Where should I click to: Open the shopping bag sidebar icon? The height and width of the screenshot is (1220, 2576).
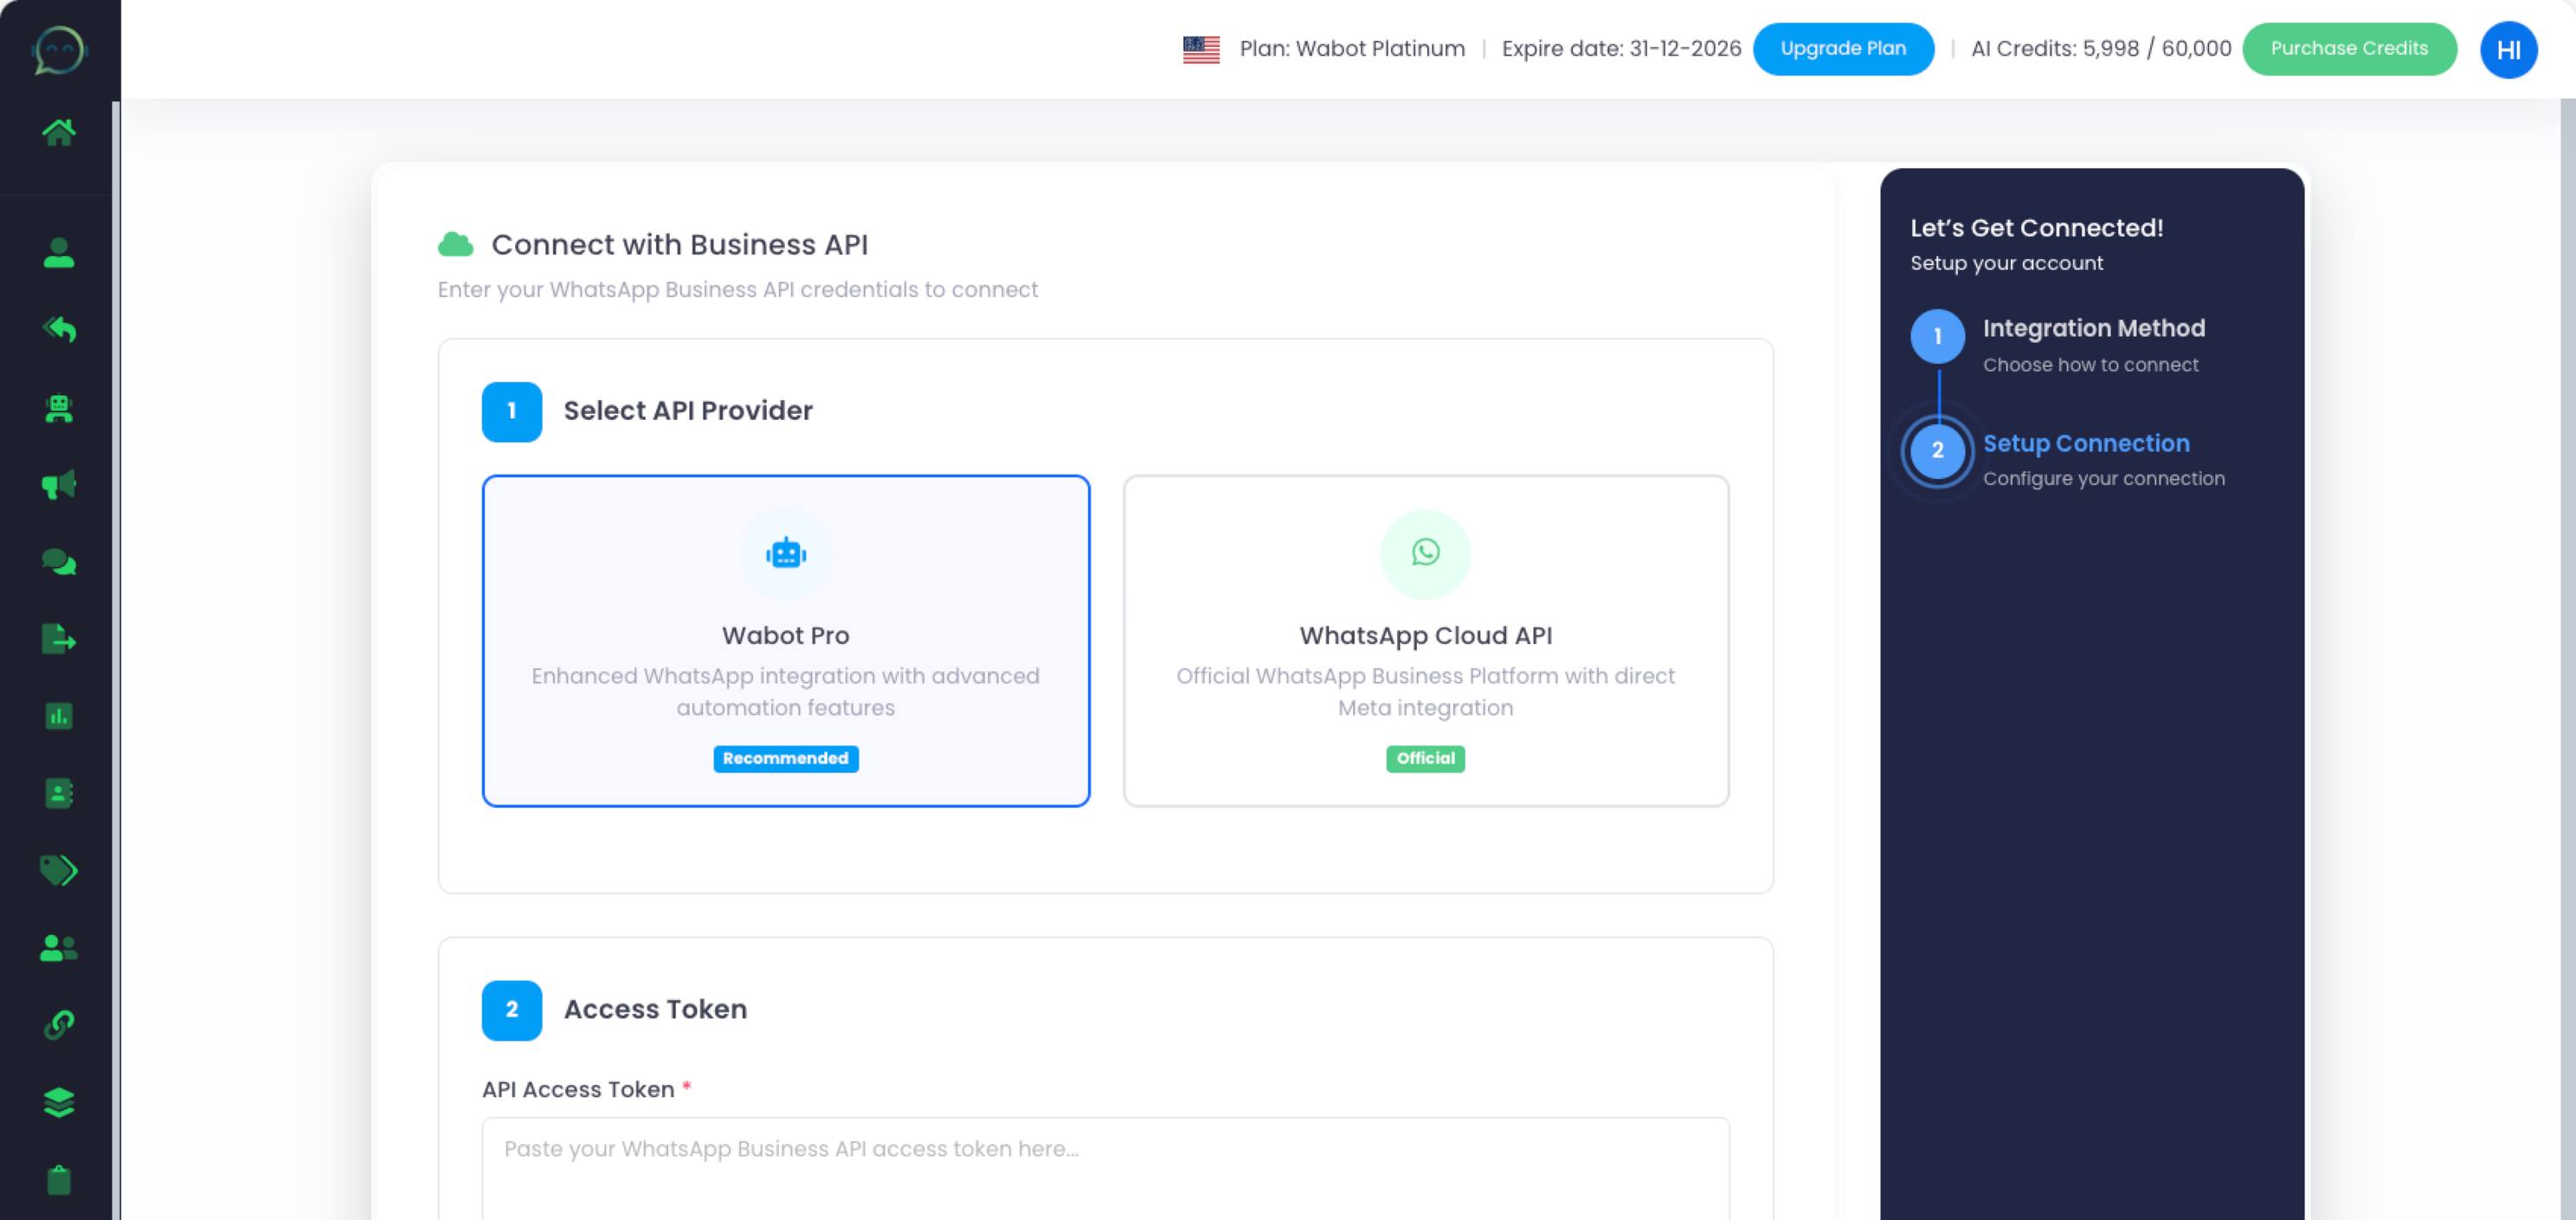(59, 1180)
